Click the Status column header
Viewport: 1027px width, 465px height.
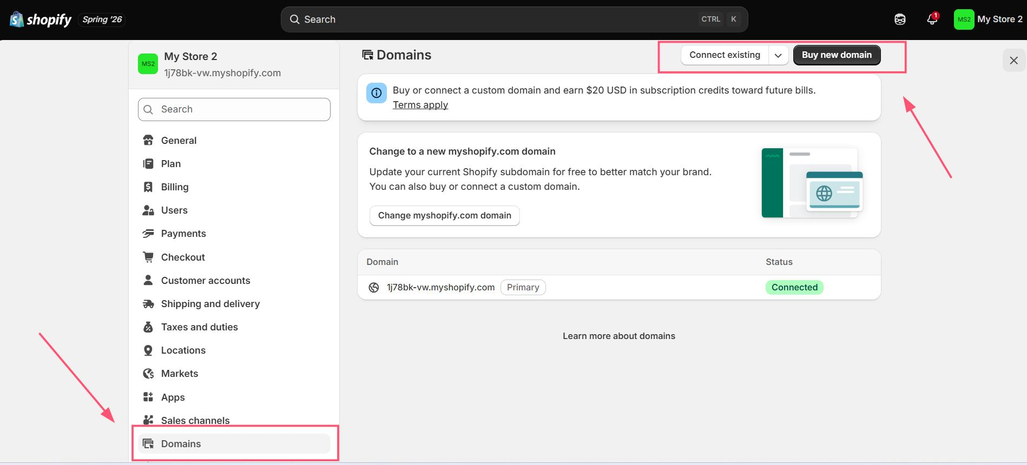coord(779,262)
